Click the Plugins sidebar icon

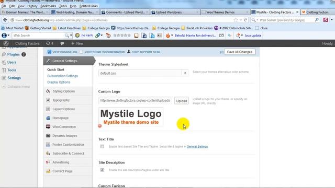pos(4,54)
